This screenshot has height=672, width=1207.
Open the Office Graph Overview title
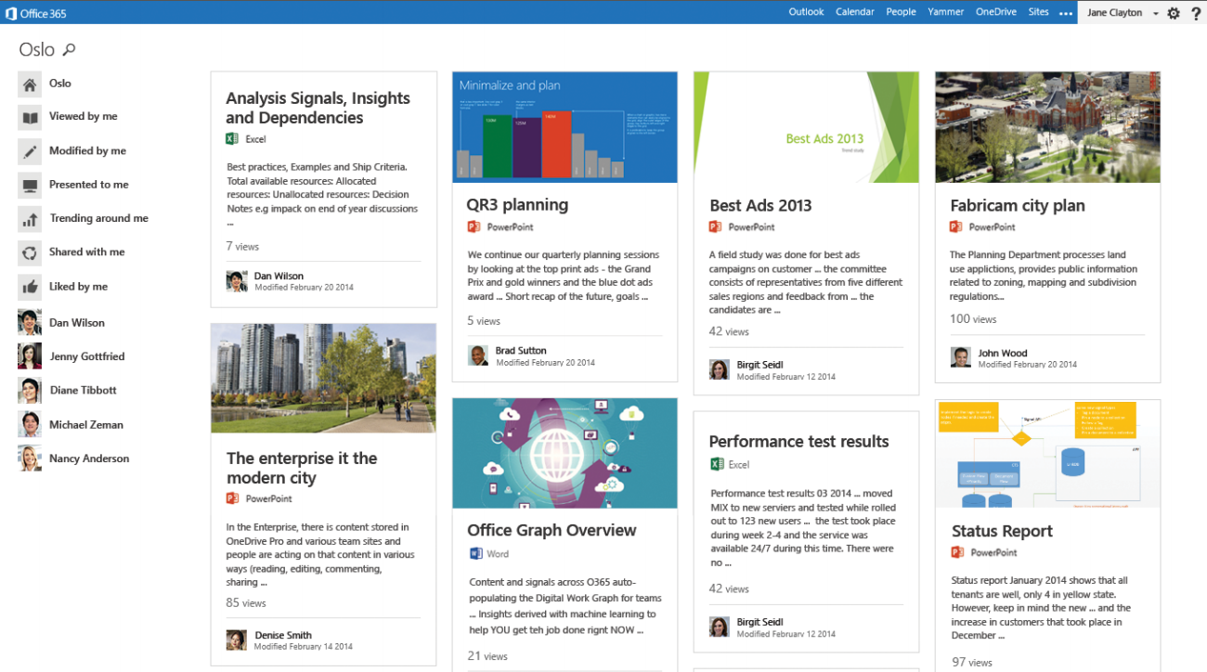coord(552,530)
